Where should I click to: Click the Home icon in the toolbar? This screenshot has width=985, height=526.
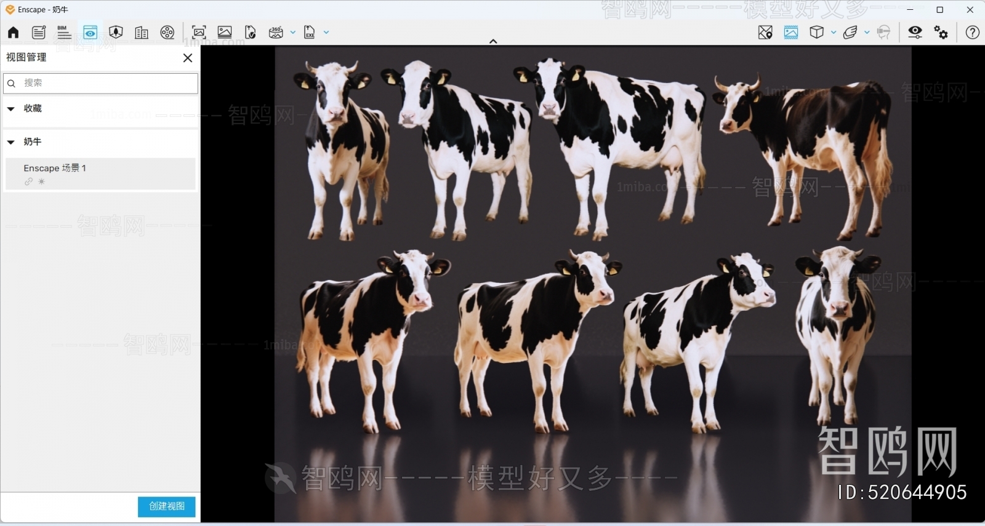pyautogui.click(x=13, y=33)
